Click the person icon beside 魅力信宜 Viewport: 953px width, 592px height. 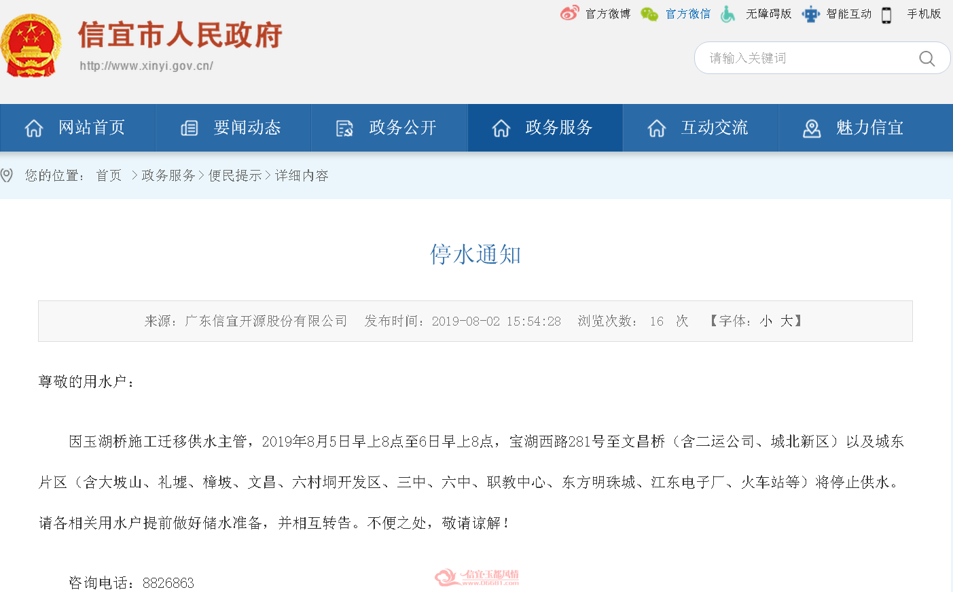click(x=812, y=128)
